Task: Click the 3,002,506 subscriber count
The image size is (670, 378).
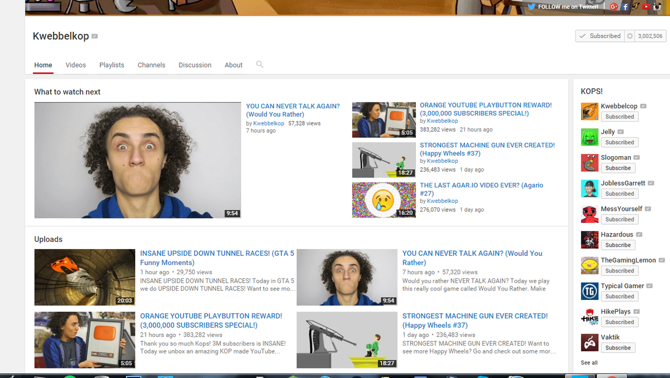Action: click(x=650, y=36)
